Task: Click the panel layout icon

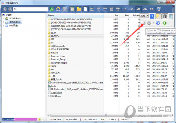Action: tap(171, 16)
